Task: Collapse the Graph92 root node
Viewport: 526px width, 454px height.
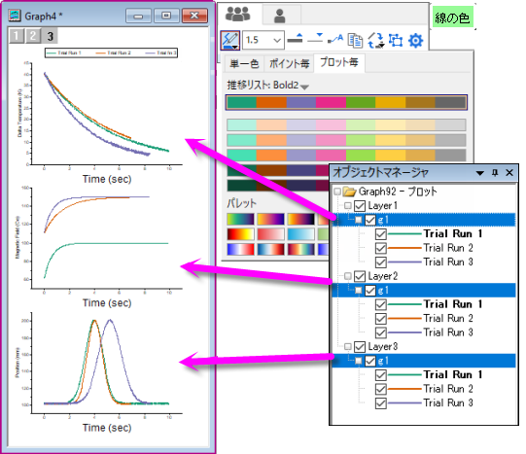Action: tap(337, 192)
